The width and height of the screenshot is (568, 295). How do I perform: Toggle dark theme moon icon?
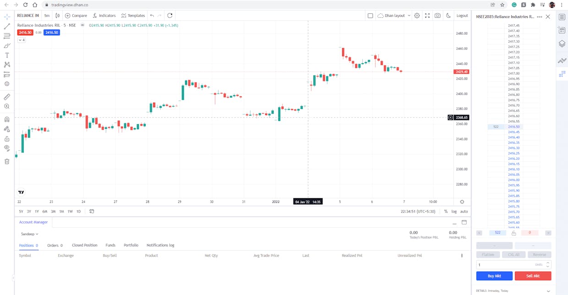(448, 16)
